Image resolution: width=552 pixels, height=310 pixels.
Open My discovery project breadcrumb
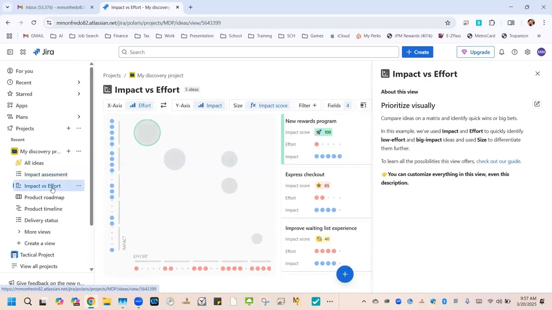point(156,75)
